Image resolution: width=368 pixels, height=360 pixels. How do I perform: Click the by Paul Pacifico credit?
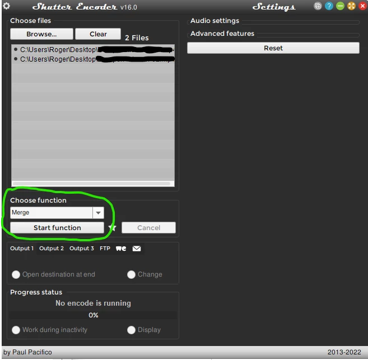point(27,352)
